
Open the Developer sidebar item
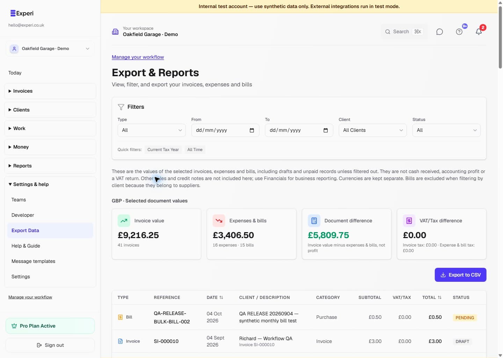[50, 215]
